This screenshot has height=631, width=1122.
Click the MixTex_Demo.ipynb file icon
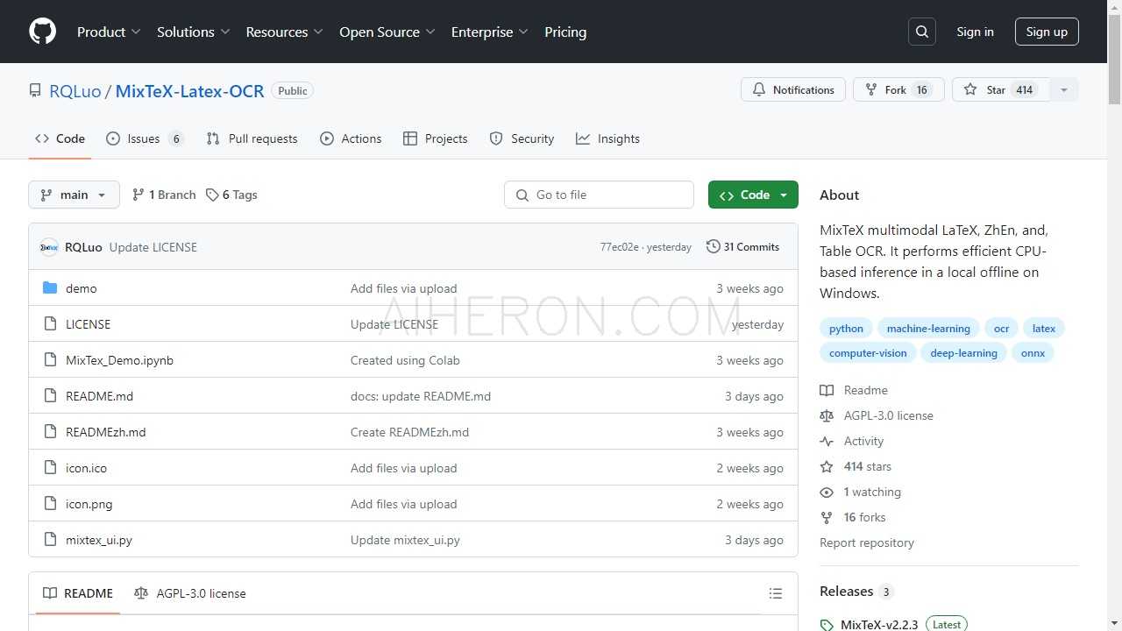coord(50,360)
